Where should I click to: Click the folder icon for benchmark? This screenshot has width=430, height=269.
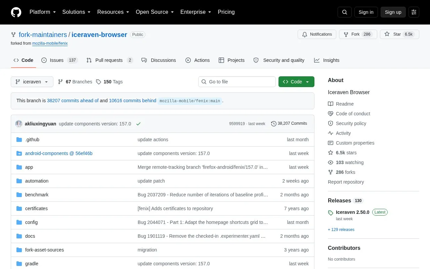click(x=19, y=195)
